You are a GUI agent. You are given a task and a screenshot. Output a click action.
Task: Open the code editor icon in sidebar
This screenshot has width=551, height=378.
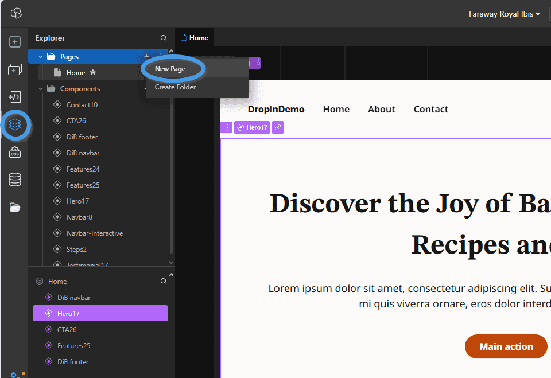click(x=15, y=97)
